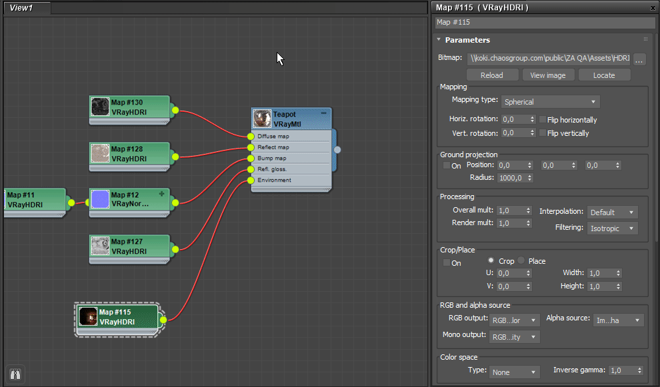Click the Teapot material preview icon
The height and width of the screenshot is (387, 660).
[x=262, y=119]
